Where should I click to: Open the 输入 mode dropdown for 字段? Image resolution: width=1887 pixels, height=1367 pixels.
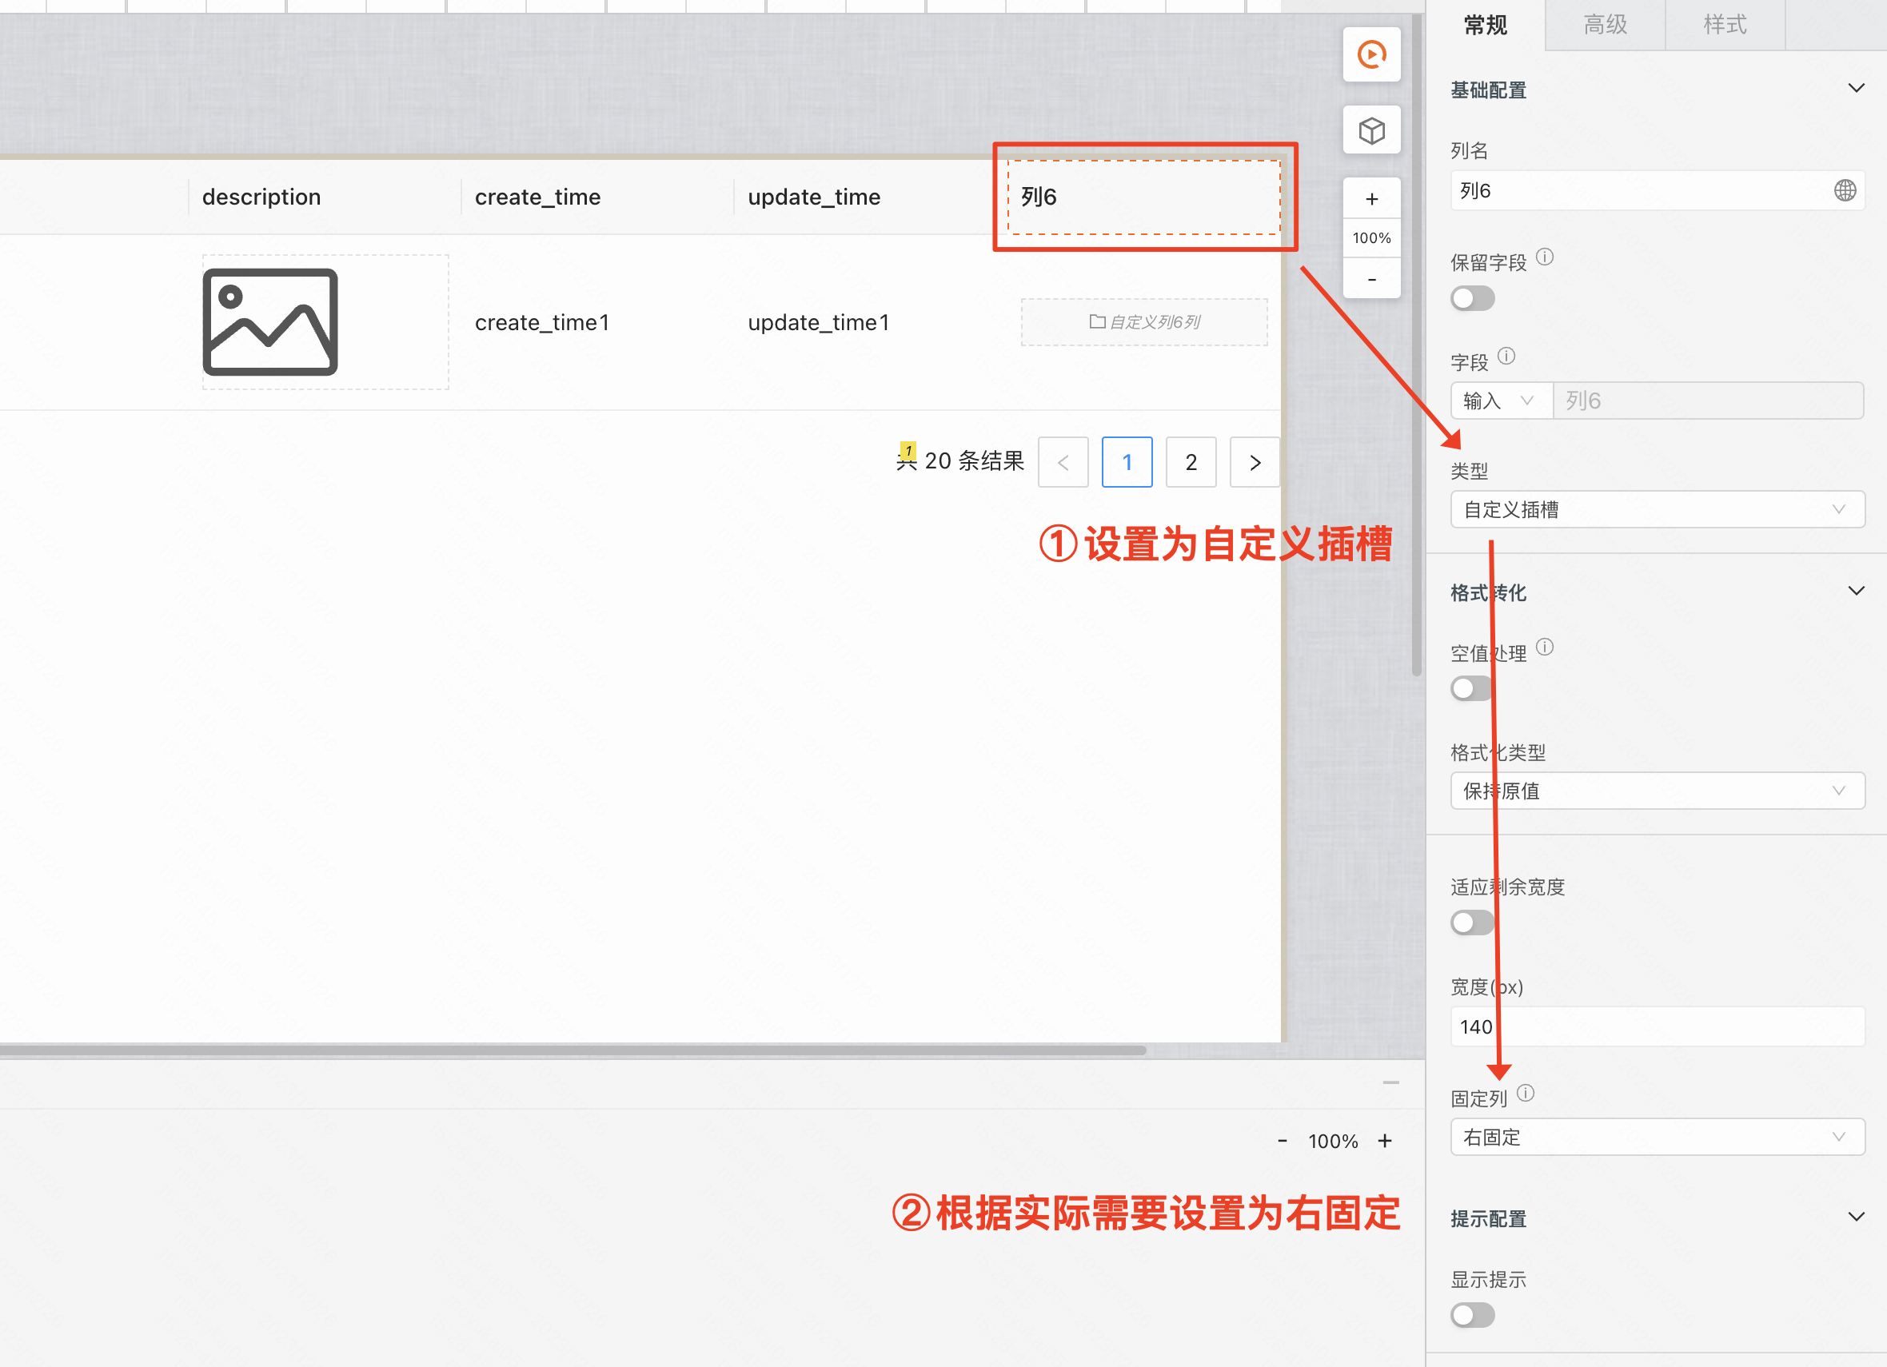tap(1501, 401)
